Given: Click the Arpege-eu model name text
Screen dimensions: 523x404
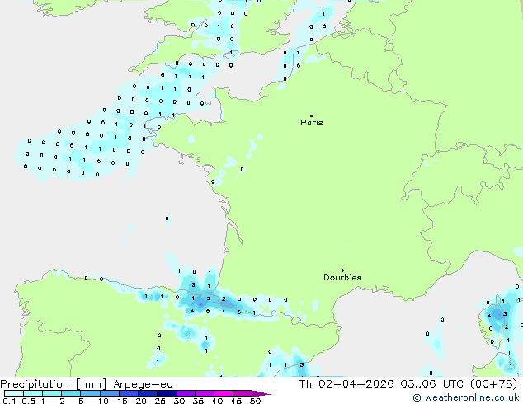Looking at the screenshot, I should (143, 384).
